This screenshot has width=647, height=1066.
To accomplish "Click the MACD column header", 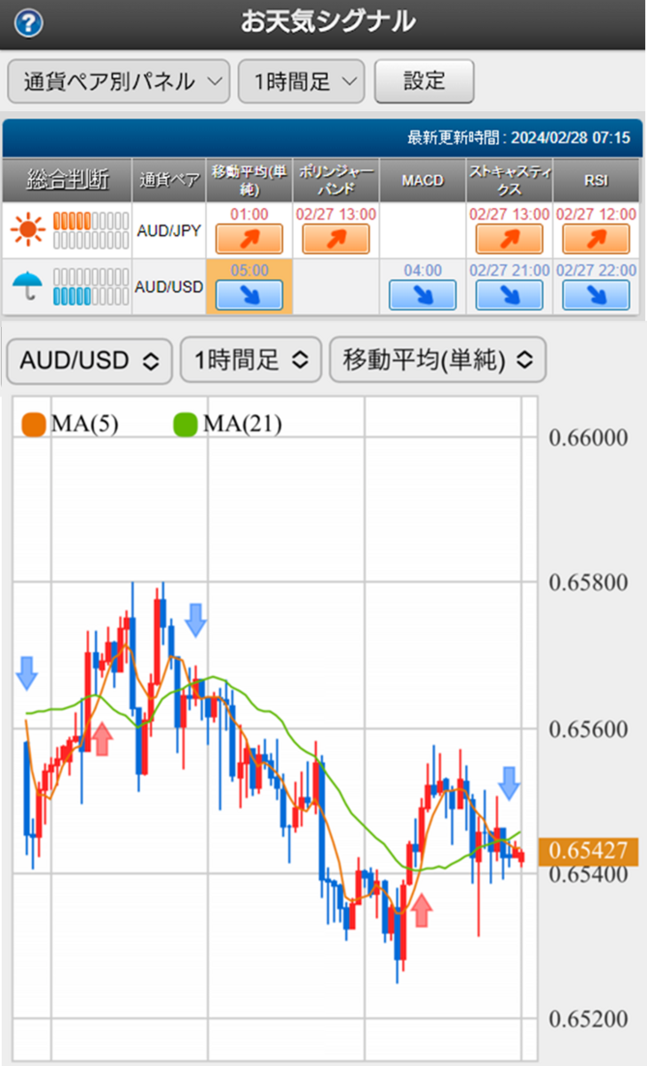I will (x=422, y=180).
